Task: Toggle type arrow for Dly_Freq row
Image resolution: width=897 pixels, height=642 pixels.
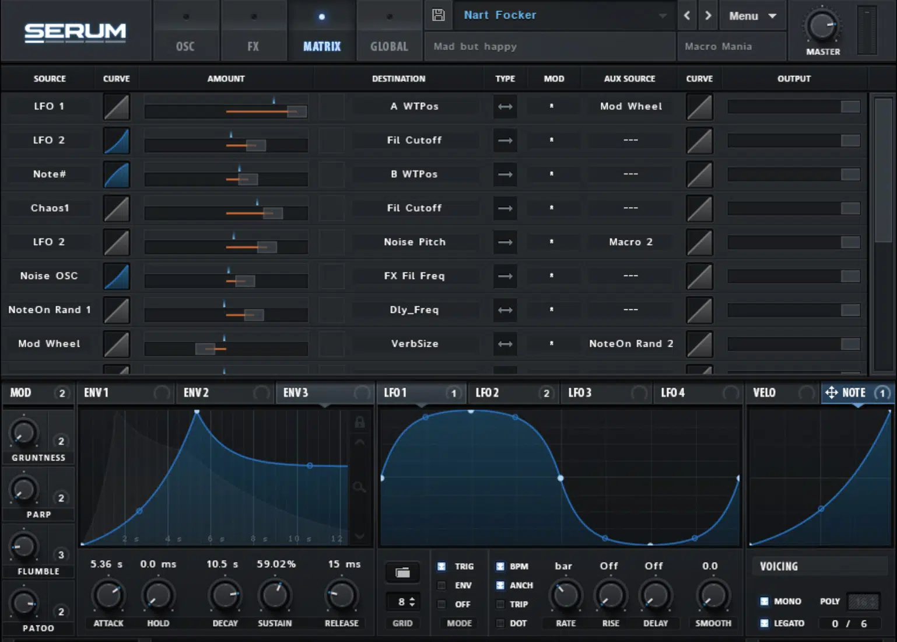Action: click(505, 310)
